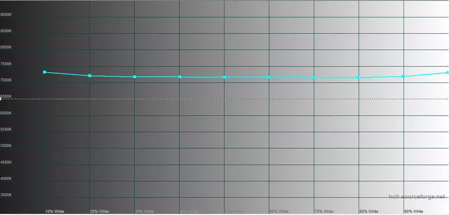This screenshot has height=215, width=449.
Task: Select the '20% White' axis label
Action: pyautogui.click(x=99, y=211)
